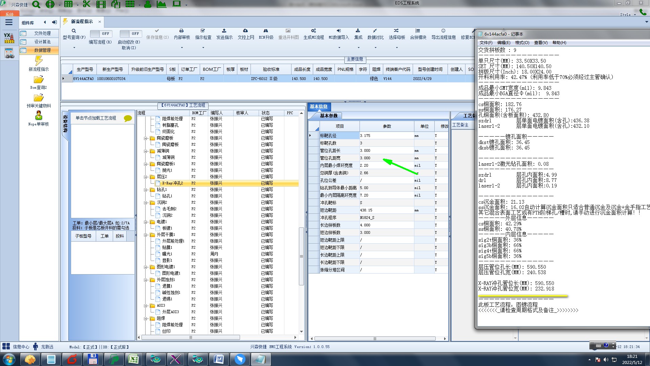Collapse the 外层干膜1 tree folder
The width and height of the screenshot is (650, 366).
click(x=146, y=235)
